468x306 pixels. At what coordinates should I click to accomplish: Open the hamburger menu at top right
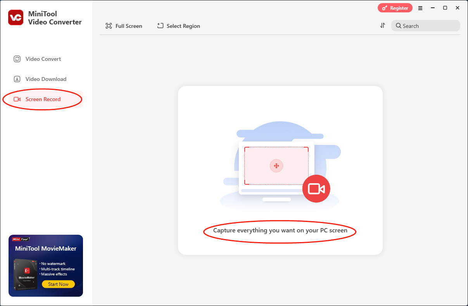pyautogui.click(x=420, y=8)
